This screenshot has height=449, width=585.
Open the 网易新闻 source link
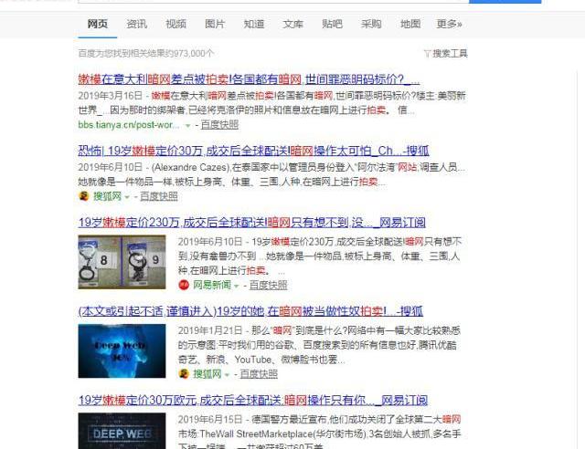pyautogui.click(x=212, y=285)
